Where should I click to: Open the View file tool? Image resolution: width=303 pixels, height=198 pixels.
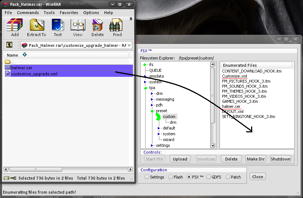[x=78, y=27]
